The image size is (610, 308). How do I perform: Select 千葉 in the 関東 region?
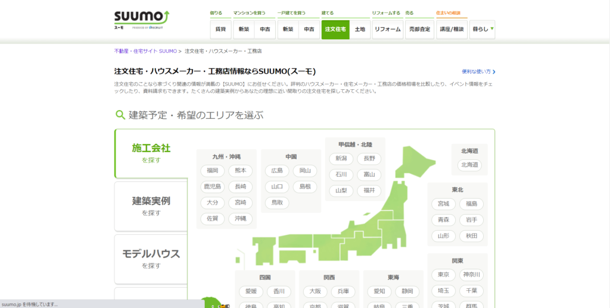coord(472,291)
